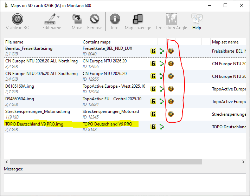Click the BaseCamp icon in D6185160A.img row

click(x=171, y=89)
